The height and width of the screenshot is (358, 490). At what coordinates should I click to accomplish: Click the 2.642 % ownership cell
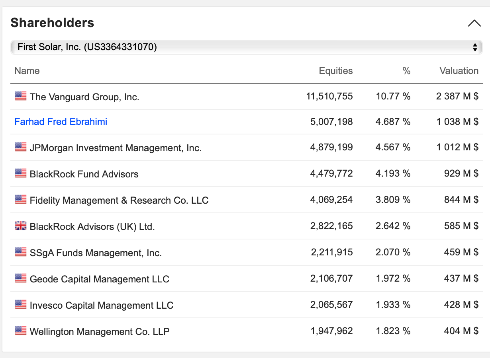coord(393,226)
